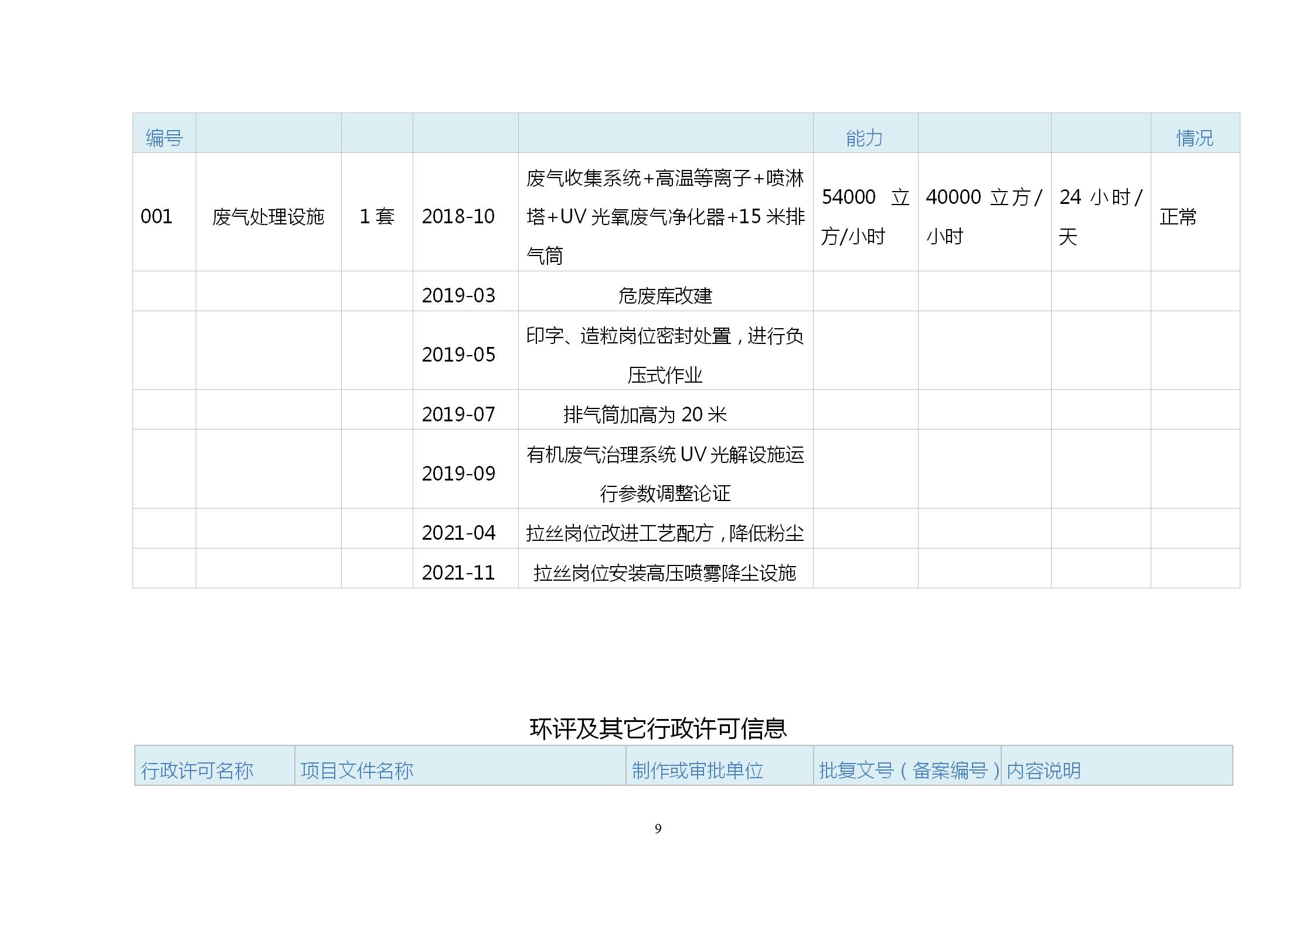Click the 情况 column header
Image resolution: width=1316 pixels, height=930 pixels.
(1194, 138)
